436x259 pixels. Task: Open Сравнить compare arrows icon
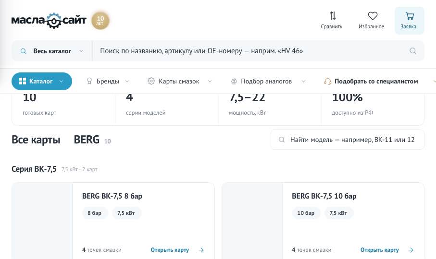coord(333,16)
